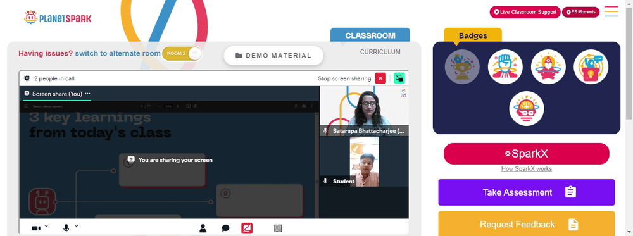Toggle the ROOM 2 alternate room switch
Image resolution: width=633 pixels, height=236 pixels.
pos(182,54)
